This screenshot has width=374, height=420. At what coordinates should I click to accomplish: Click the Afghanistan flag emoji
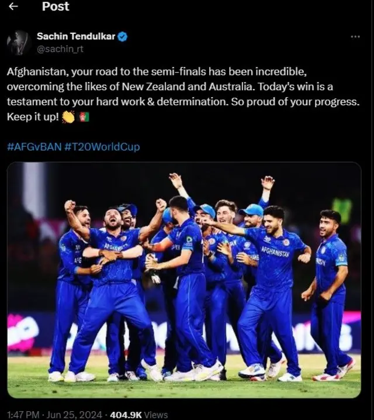pyautogui.click(x=84, y=117)
